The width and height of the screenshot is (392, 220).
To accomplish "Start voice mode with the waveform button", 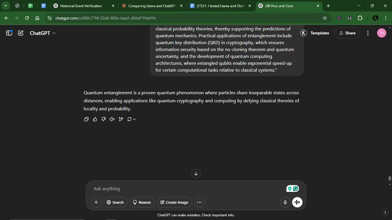I will point(297,202).
